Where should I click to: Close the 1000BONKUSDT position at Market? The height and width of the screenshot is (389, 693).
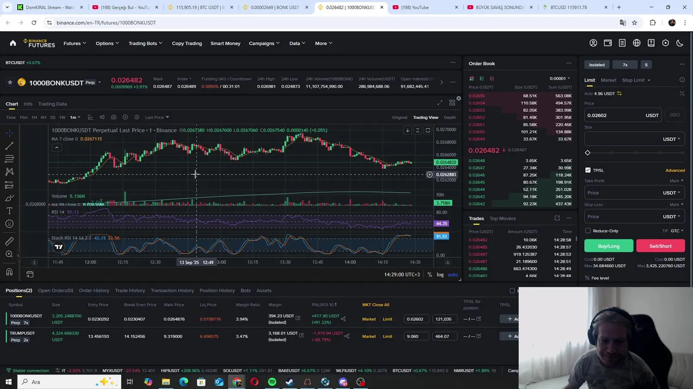pos(369,319)
